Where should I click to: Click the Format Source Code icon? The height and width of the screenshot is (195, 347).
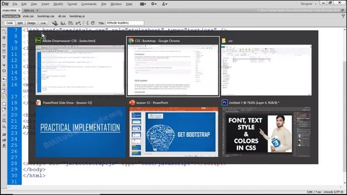4,146
